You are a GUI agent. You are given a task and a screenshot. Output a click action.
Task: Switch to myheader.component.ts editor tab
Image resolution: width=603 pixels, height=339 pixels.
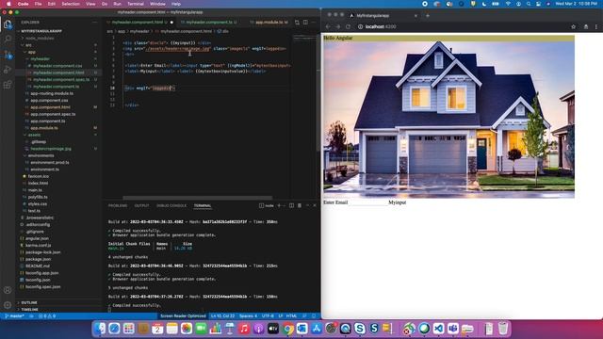[x=209, y=23]
